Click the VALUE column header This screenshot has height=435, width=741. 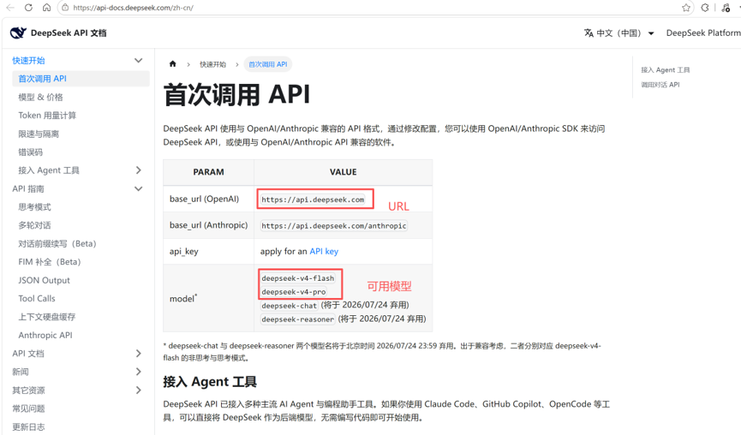[344, 172]
